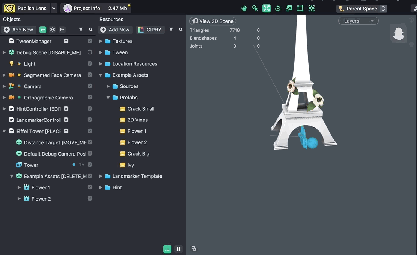Select the Pan hand tool
Image resolution: width=417 pixels, height=255 pixels.
coord(244,8)
